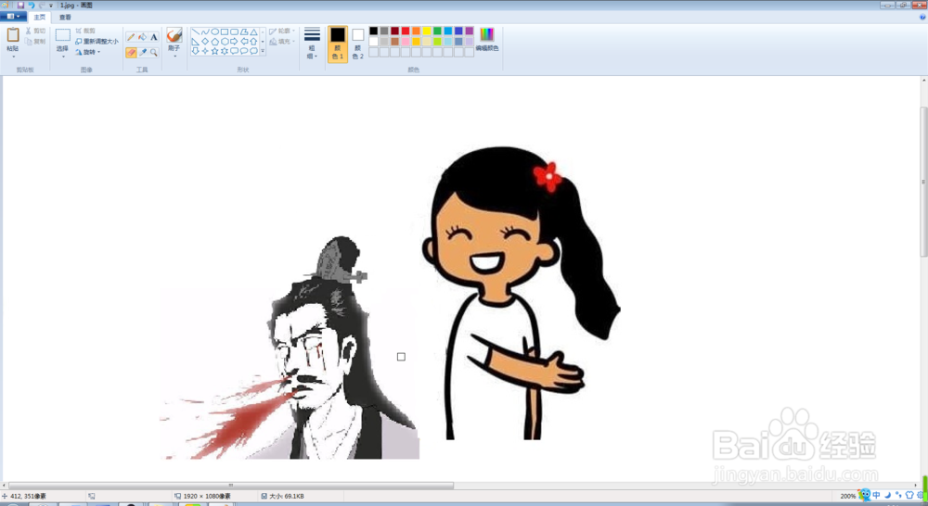
Task: Choose the curve shape
Action: point(205,32)
